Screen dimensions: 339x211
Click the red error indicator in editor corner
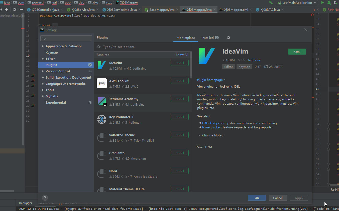pos(312,15)
